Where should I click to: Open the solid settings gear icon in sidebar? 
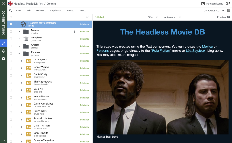pos(4,59)
